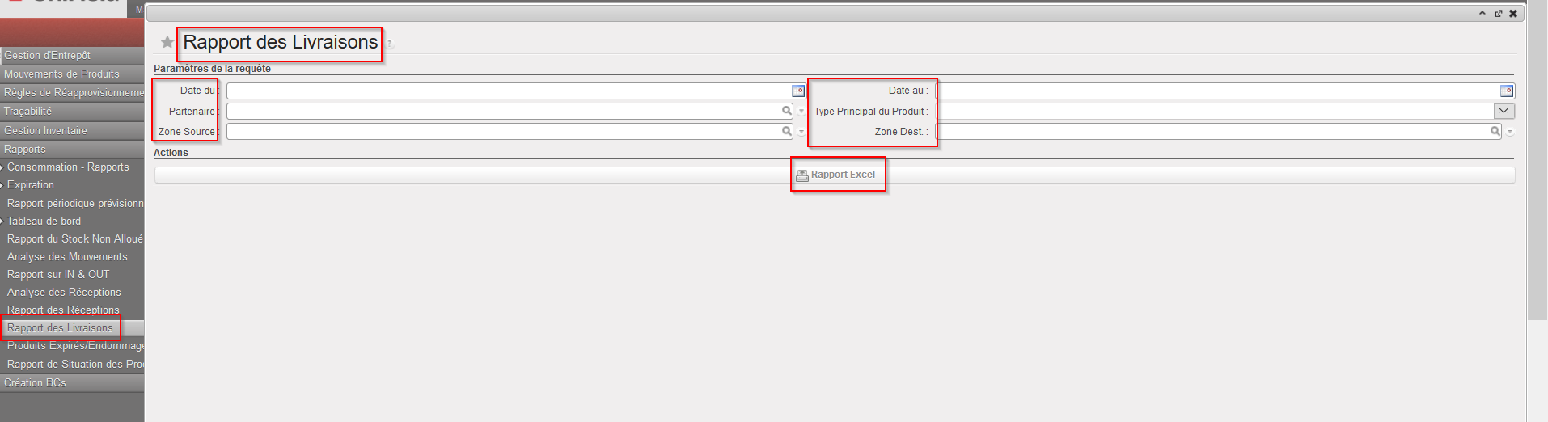1548x422 pixels.
Task: Open the Règles de Réapprovisionnement section
Action: (x=72, y=92)
